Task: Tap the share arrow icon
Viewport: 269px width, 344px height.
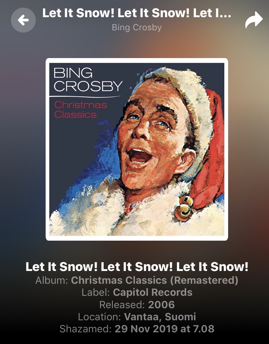Action: pos(254,20)
